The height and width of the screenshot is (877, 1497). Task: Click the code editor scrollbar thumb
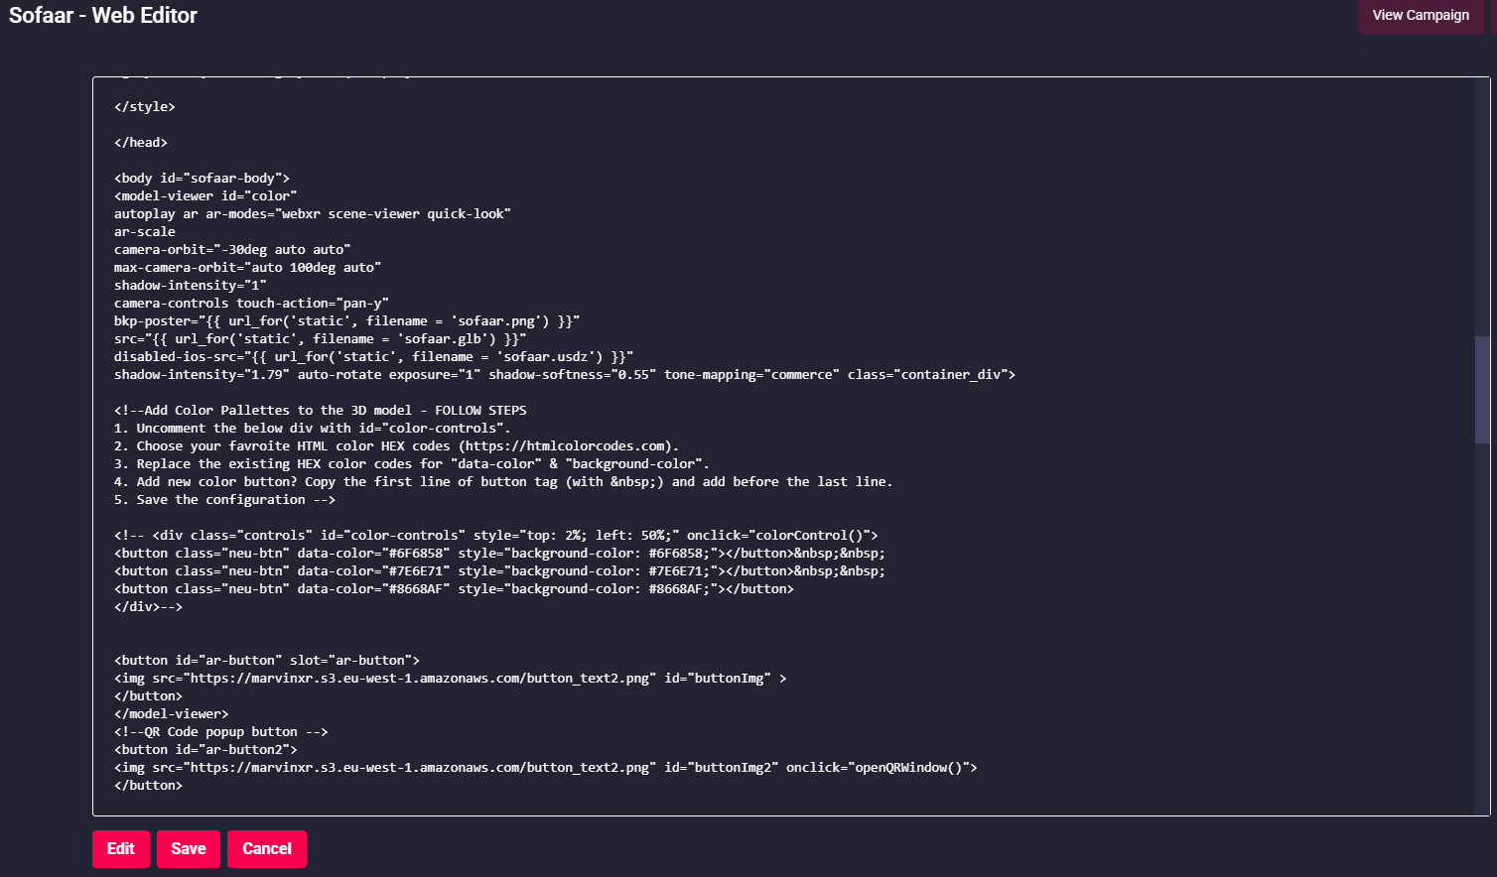coord(1482,389)
